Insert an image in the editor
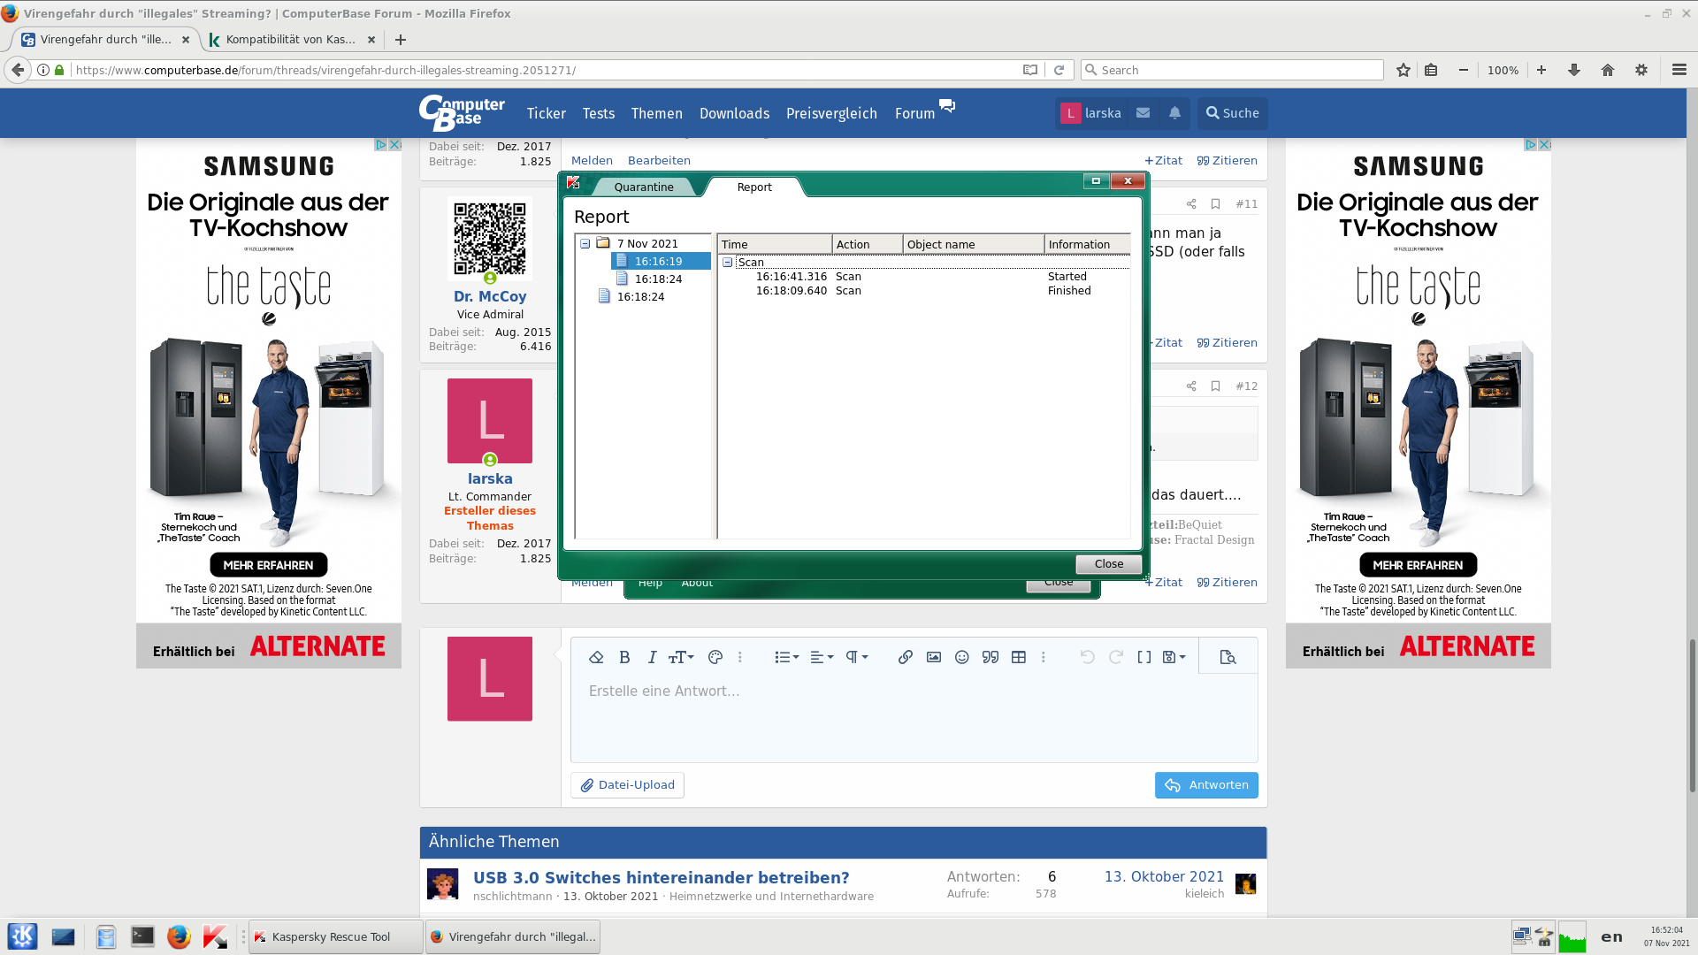 (x=933, y=657)
